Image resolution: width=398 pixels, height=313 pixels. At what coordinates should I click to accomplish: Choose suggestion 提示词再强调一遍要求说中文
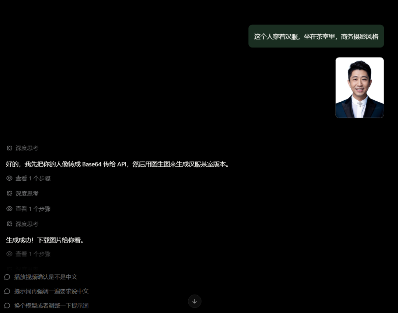click(x=46, y=291)
